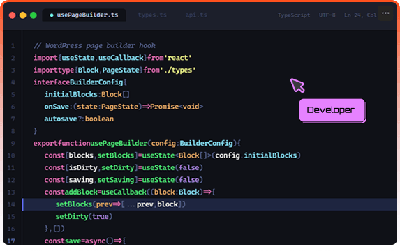Click the 'onSave' property on line 6

click(57, 107)
